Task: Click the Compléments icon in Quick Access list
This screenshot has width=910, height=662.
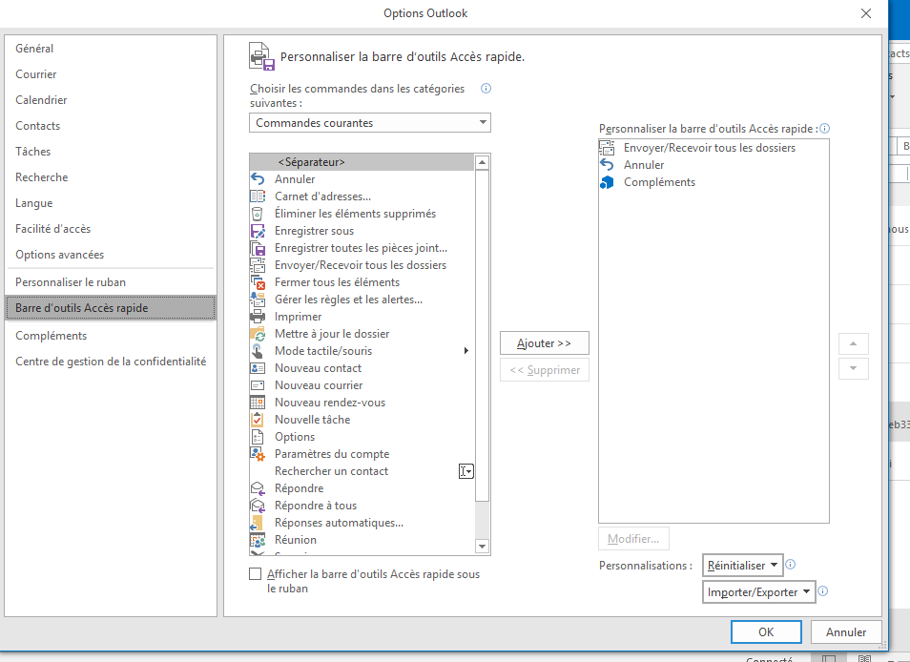Action: pos(607,182)
